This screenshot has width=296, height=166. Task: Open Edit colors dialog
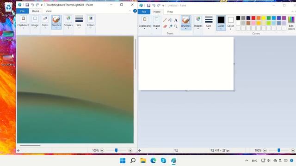(291, 23)
